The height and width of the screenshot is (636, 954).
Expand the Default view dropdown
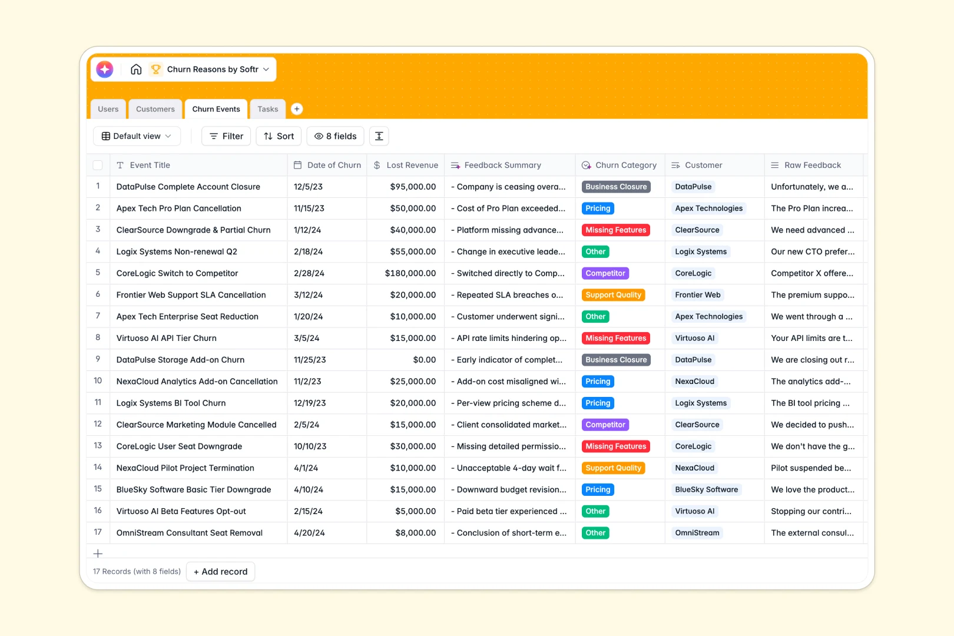click(x=137, y=136)
